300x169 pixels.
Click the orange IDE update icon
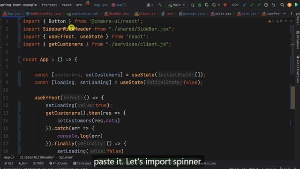tap(290, 5)
